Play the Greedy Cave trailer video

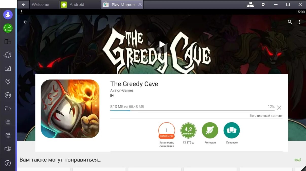pos(162,44)
